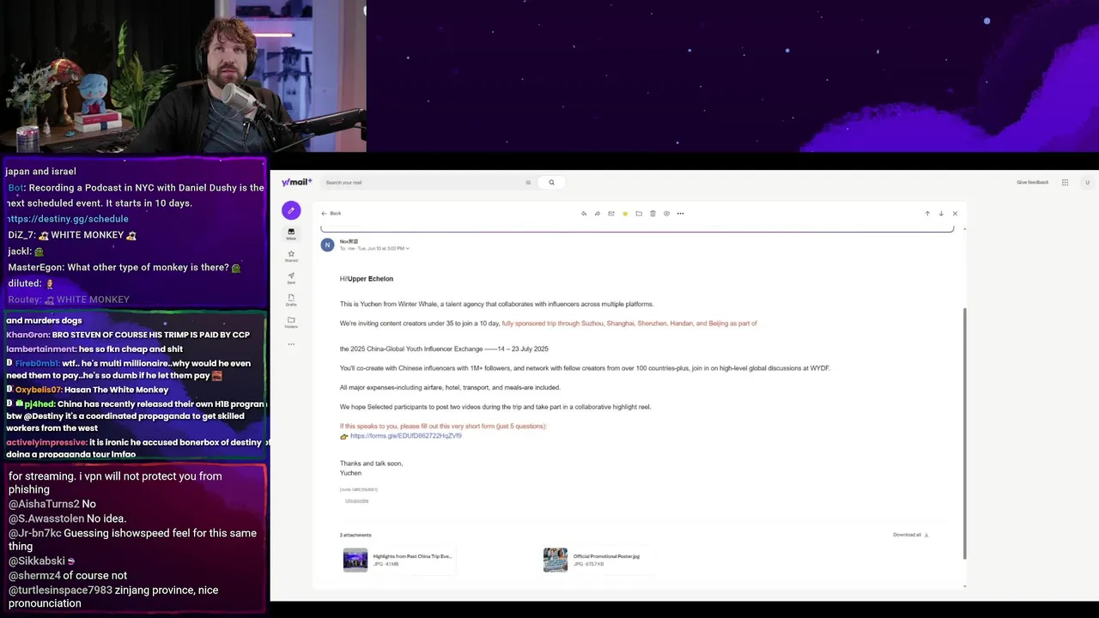Move the email to a folder

(x=639, y=213)
